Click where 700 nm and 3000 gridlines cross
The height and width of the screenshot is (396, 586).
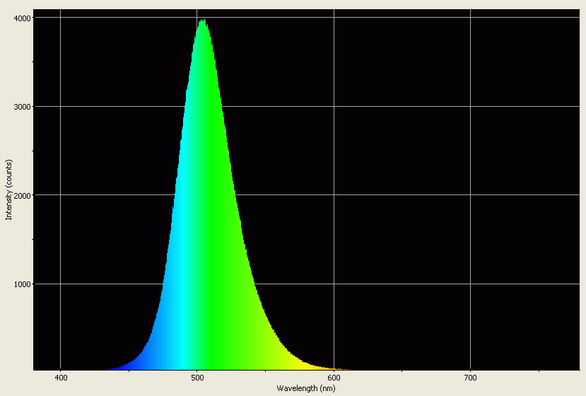(x=470, y=107)
